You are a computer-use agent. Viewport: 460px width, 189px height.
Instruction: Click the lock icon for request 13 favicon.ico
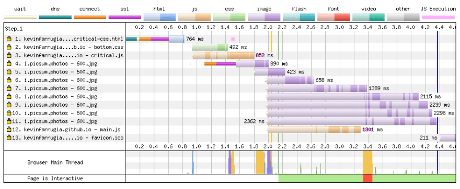click(9, 138)
